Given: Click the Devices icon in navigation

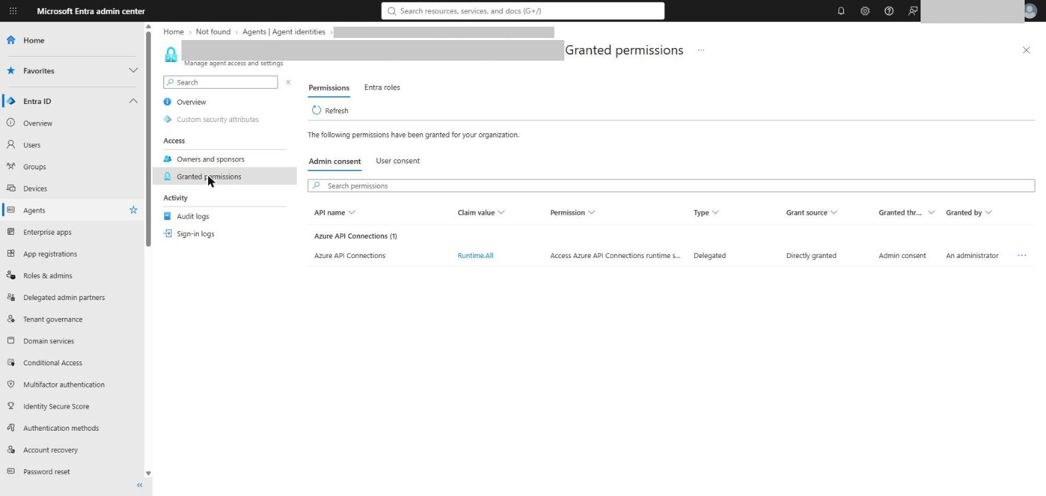Looking at the screenshot, I should click(11, 189).
